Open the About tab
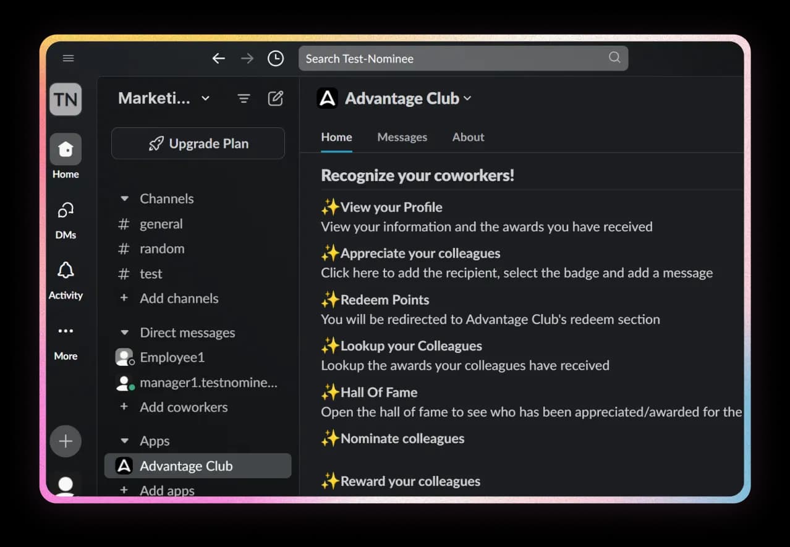 point(468,137)
